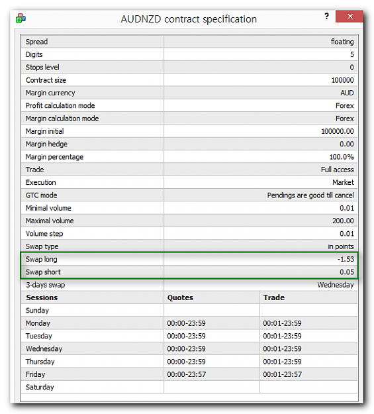Select the Margin calculation mode label
The height and width of the screenshot is (414, 374).
[x=62, y=119]
